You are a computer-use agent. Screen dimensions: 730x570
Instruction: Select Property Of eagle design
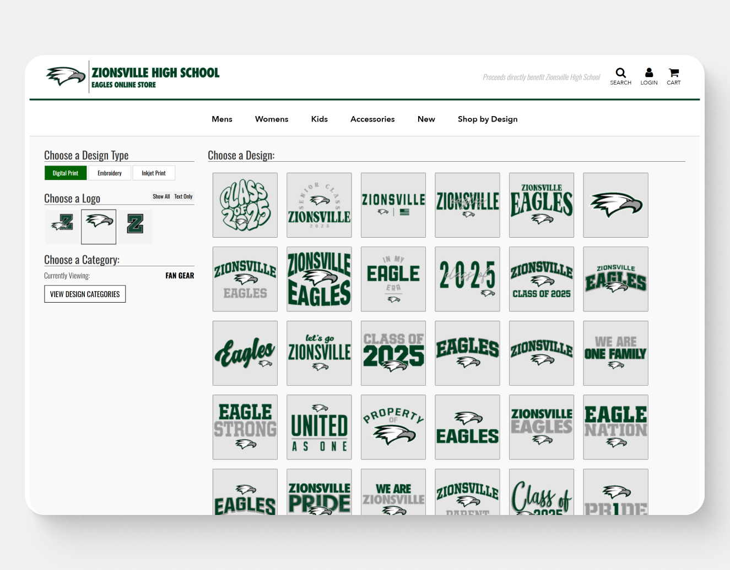(x=393, y=427)
